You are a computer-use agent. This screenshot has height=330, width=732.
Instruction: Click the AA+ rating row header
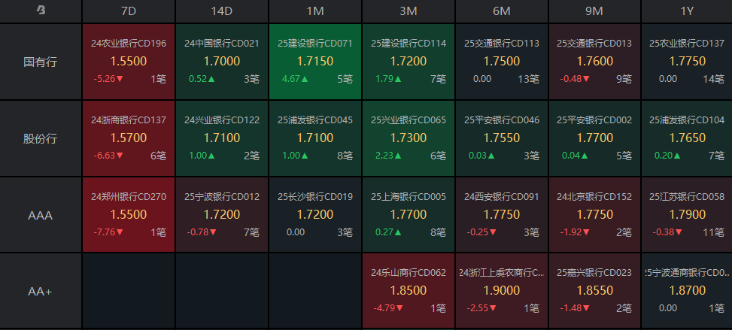pyautogui.click(x=41, y=291)
